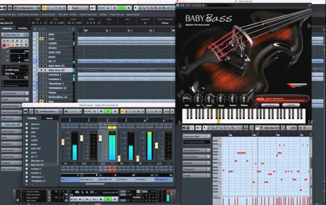Toggle visibility dot for piano in MixConsole
The height and width of the screenshot is (205, 326).
pyautogui.click(x=27, y=153)
